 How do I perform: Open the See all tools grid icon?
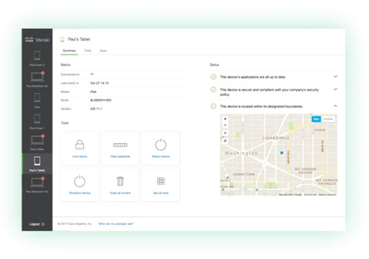click(x=160, y=181)
